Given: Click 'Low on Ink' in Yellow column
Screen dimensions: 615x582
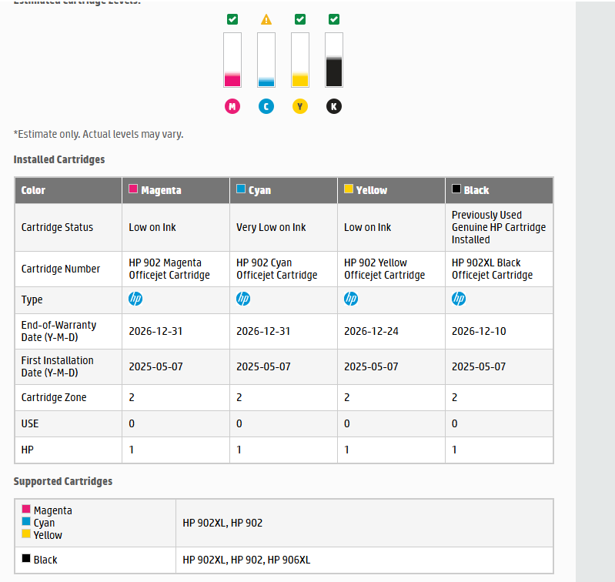Looking at the screenshot, I should click(x=367, y=227).
